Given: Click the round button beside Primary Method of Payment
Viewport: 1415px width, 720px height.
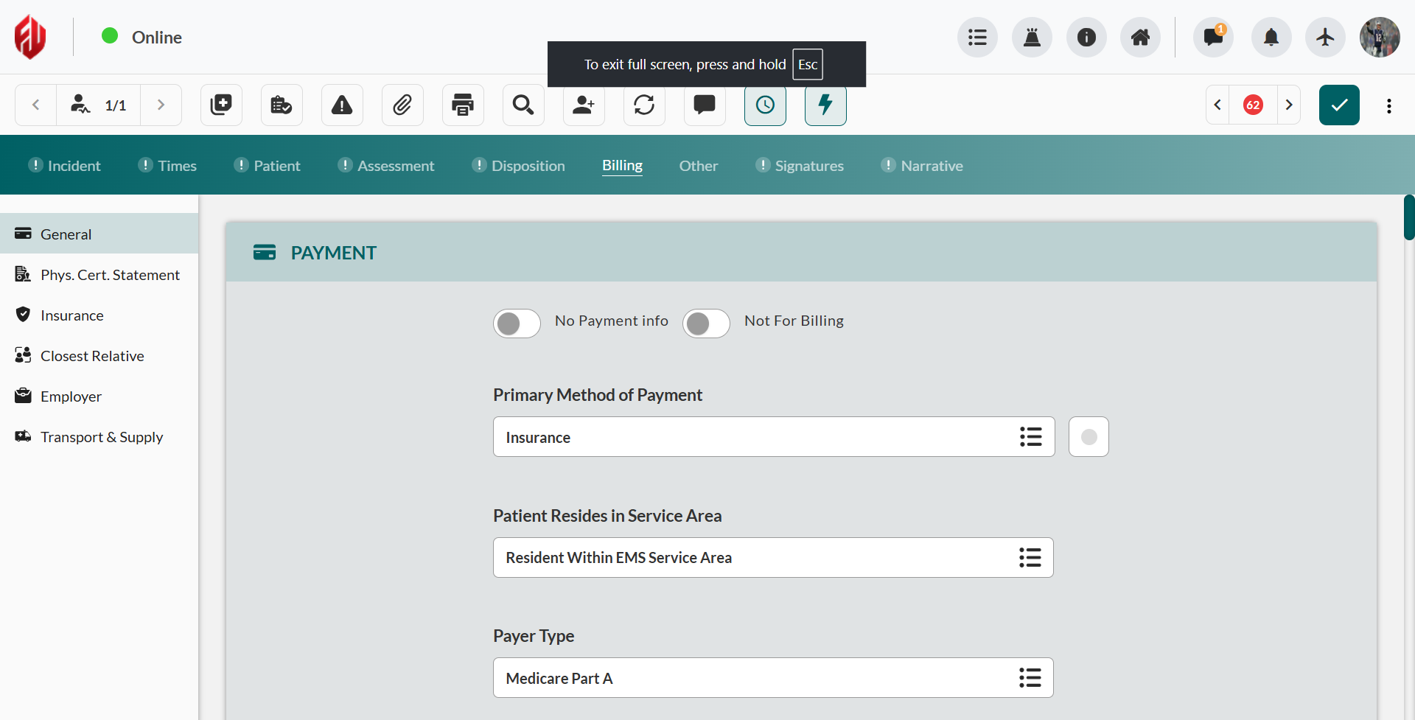Looking at the screenshot, I should pyautogui.click(x=1089, y=437).
